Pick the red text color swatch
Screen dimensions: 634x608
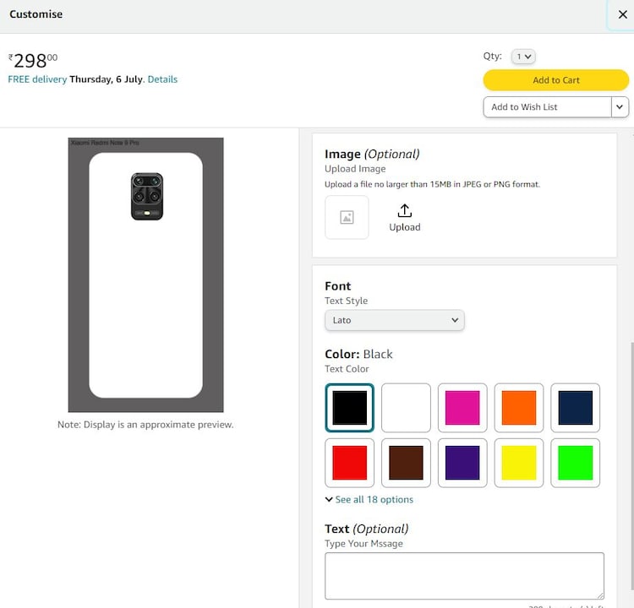(x=349, y=463)
